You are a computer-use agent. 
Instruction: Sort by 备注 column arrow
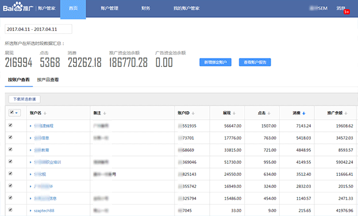105,113
